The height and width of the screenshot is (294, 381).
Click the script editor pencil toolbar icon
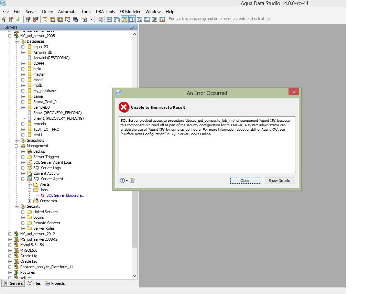point(85,19)
